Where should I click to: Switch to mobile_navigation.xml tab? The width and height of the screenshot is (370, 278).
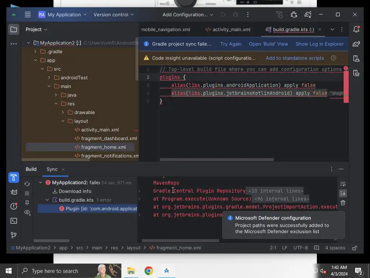pos(165,30)
